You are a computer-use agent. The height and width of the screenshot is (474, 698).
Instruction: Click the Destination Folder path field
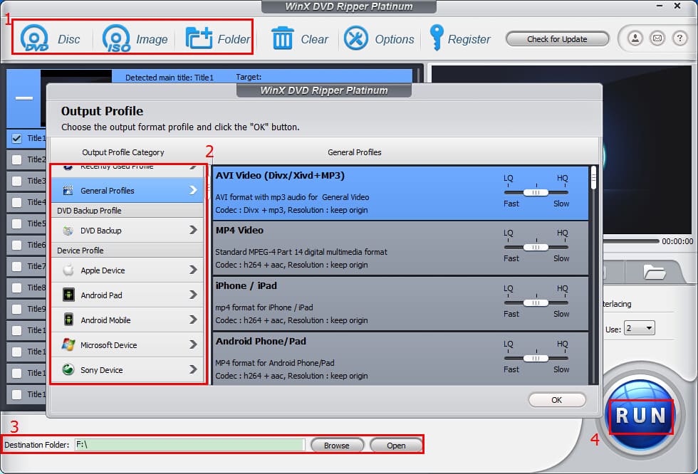(189, 445)
